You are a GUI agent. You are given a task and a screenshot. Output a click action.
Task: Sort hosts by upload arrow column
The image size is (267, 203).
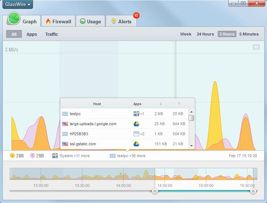(x=179, y=104)
